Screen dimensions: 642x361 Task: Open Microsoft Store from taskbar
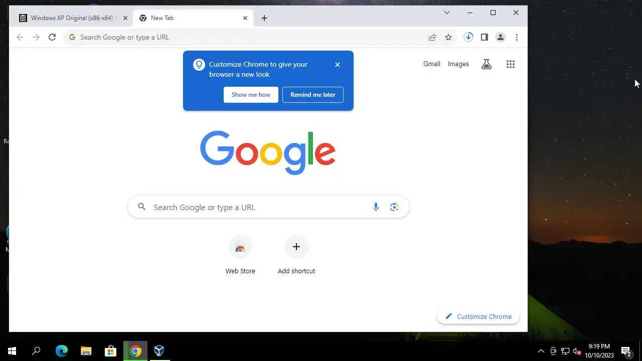coord(110,351)
